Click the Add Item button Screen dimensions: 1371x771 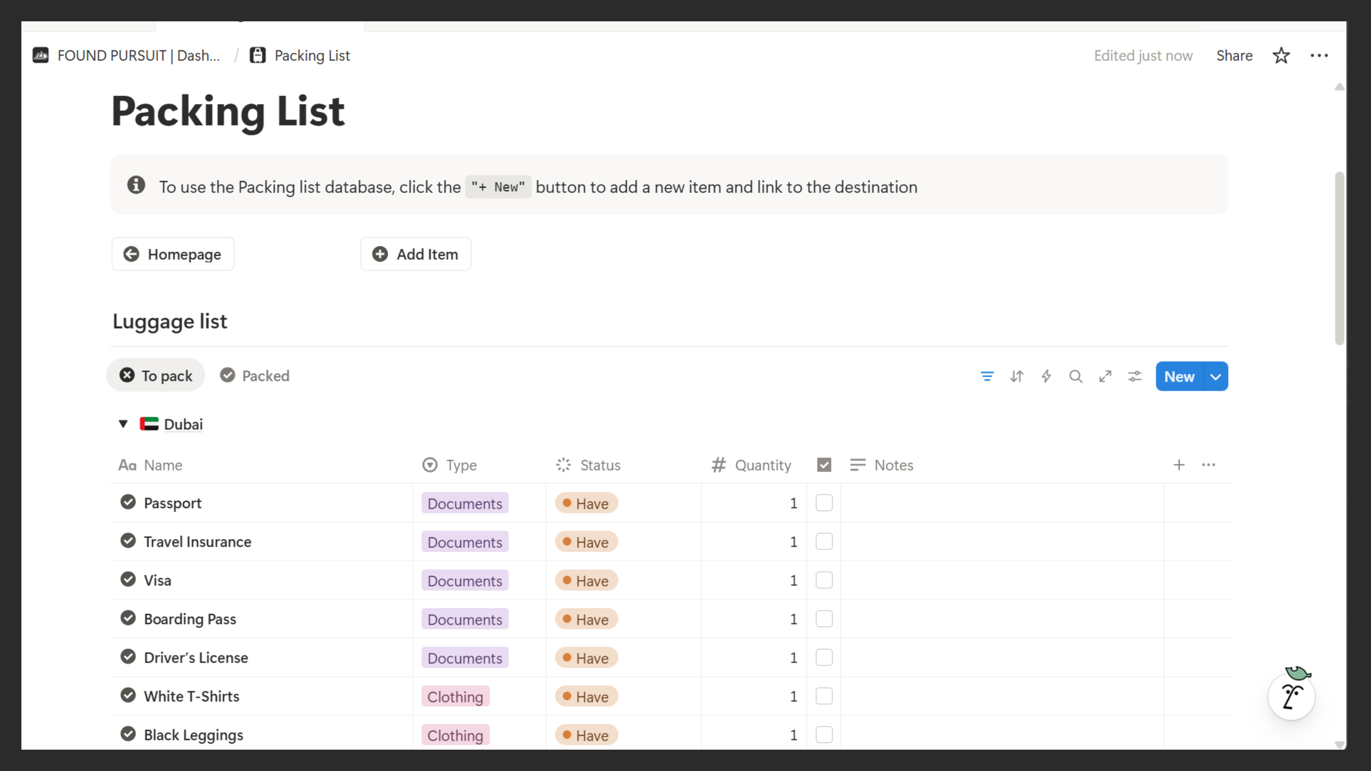416,254
